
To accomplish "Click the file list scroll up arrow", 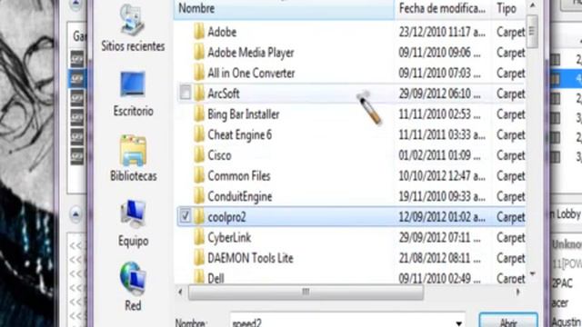I will click(532, 5).
